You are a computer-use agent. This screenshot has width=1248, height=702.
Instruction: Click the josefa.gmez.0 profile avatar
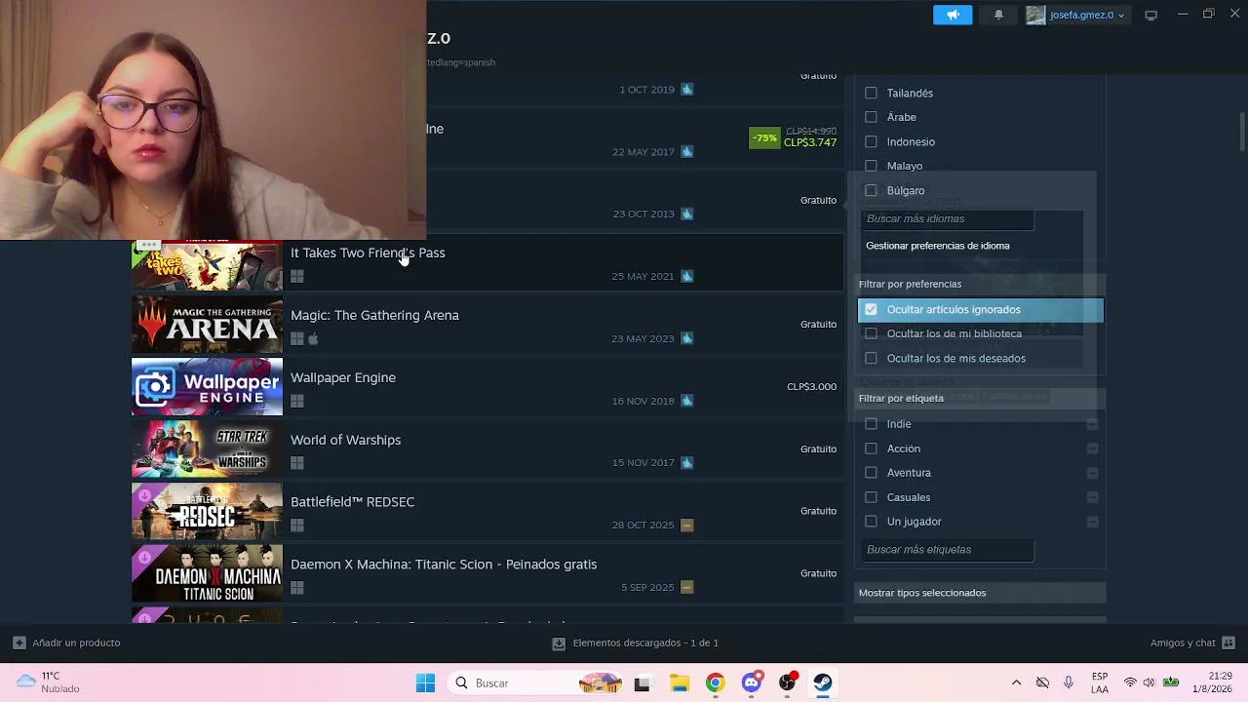(1035, 15)
